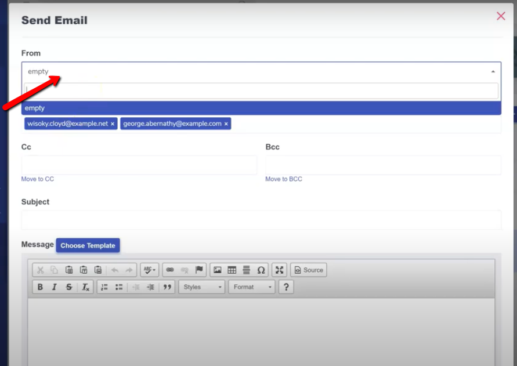Toggle bold formatting in editor
This screenshot has height=366, width=517.
[x=40, y=287]
